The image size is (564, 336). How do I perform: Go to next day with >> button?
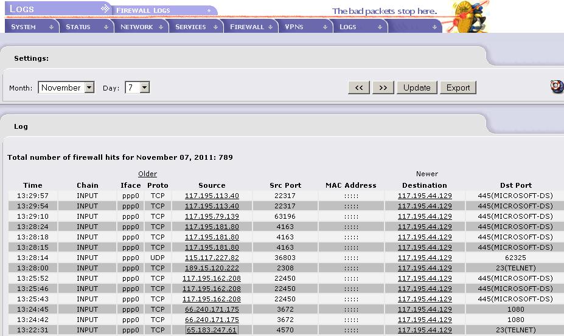pyautogui.click(x=383, y=87)
